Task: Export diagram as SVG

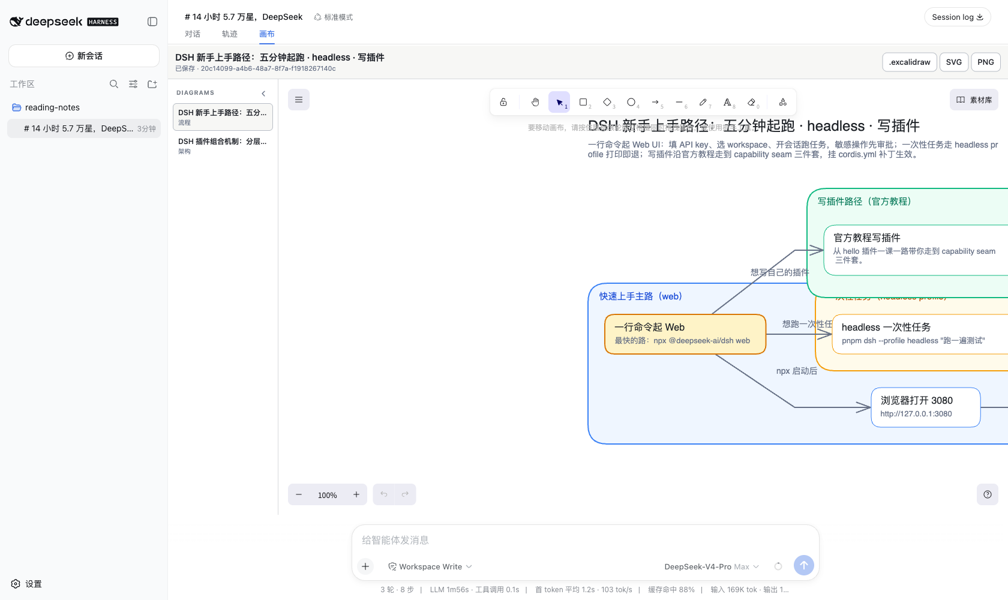Action: coord(954,62)
